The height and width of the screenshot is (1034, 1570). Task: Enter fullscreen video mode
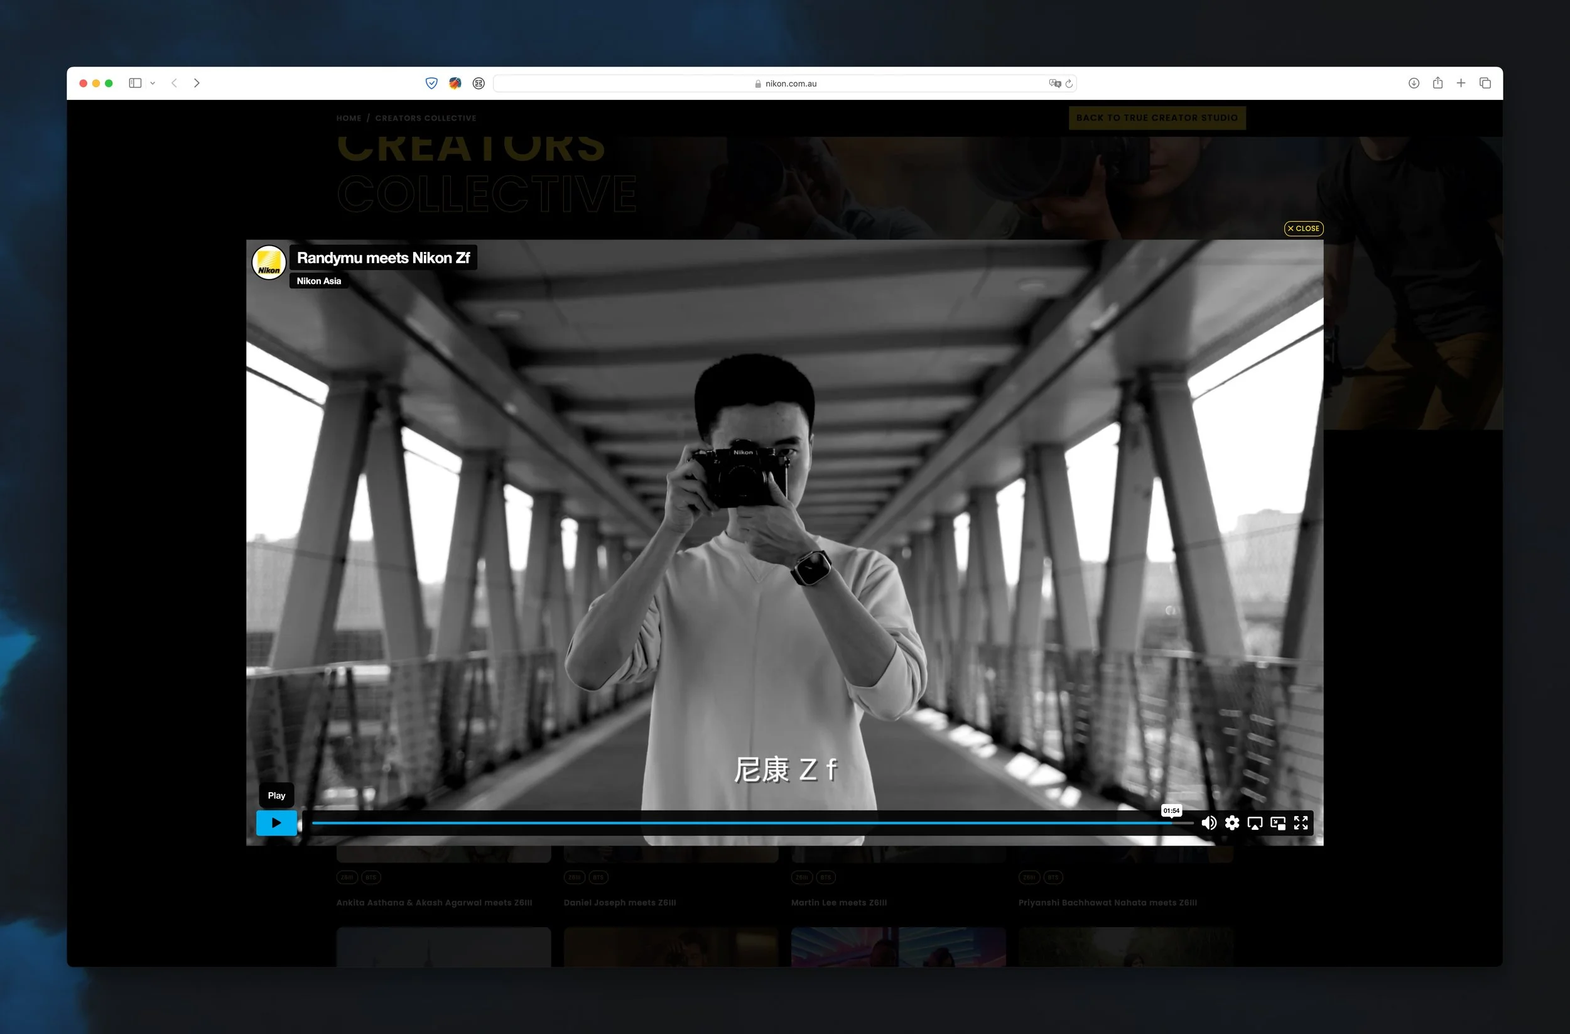point(1301,823)
